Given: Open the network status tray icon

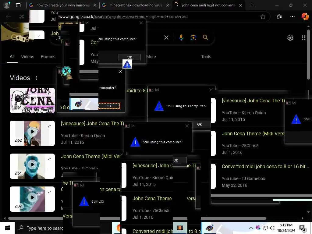Looking at the screenshot, I should pos(265,228).
